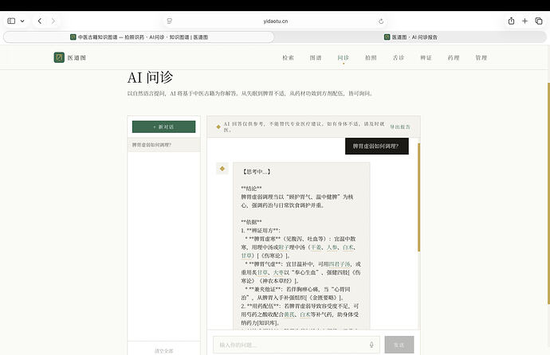Open the 图谱 navigation item

tap(316, 58)
